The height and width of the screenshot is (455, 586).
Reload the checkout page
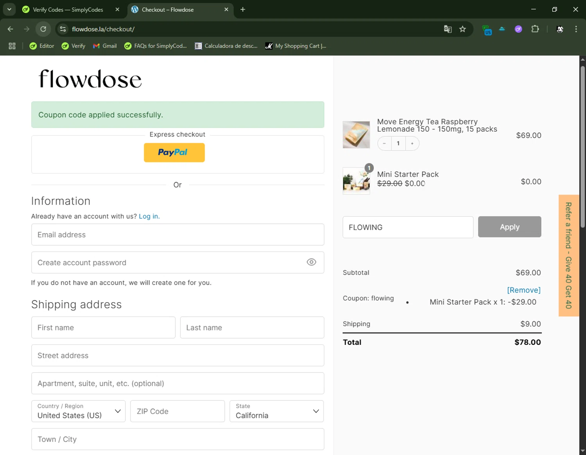[x=43, y=29]
